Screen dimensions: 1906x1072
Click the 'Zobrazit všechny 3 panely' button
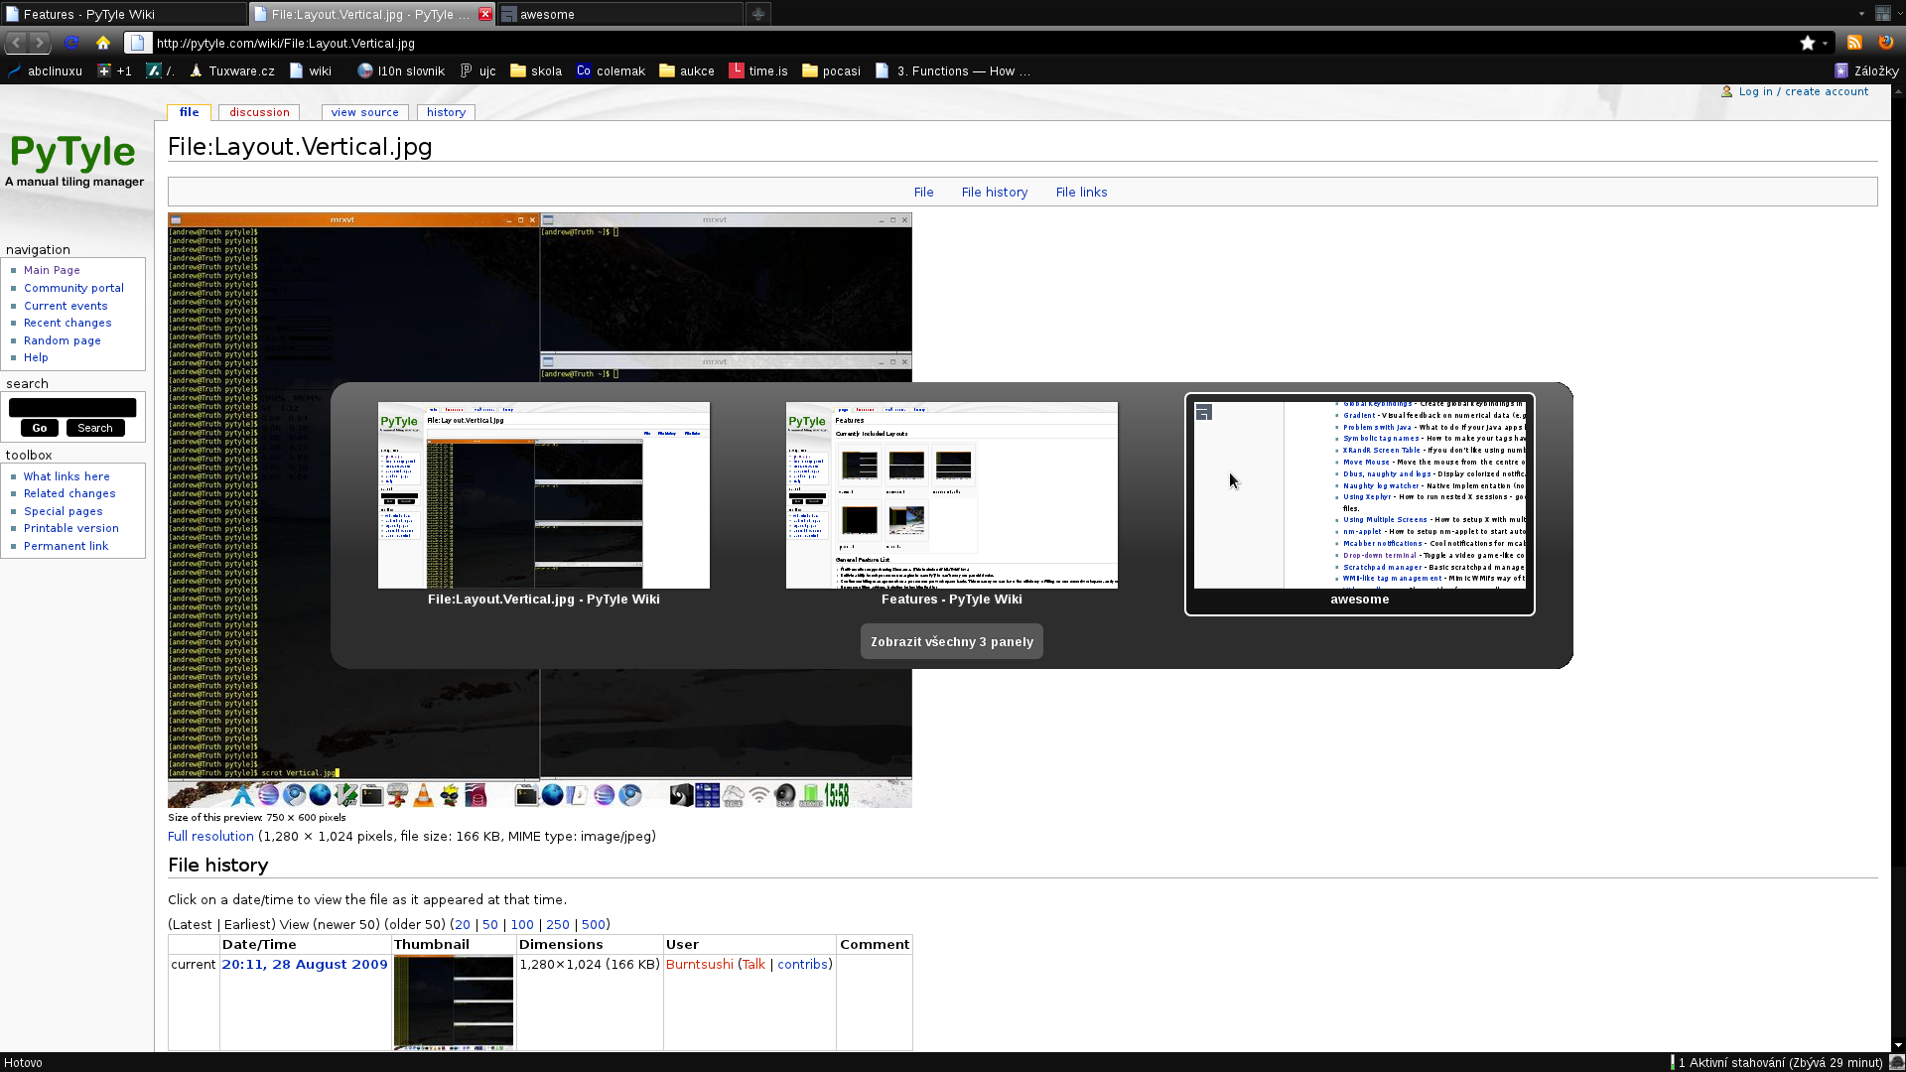click(952, 641)
